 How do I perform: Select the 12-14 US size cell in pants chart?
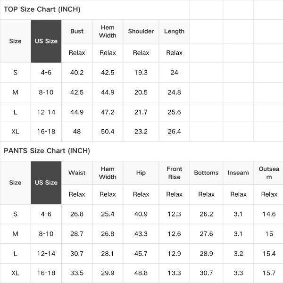[46, 254]
